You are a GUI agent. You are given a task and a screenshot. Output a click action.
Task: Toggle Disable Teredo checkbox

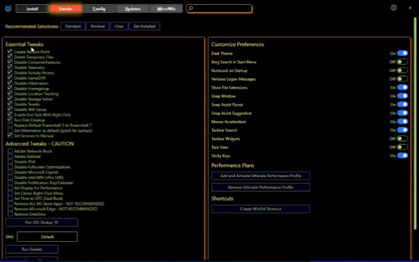tap(10, 104)
